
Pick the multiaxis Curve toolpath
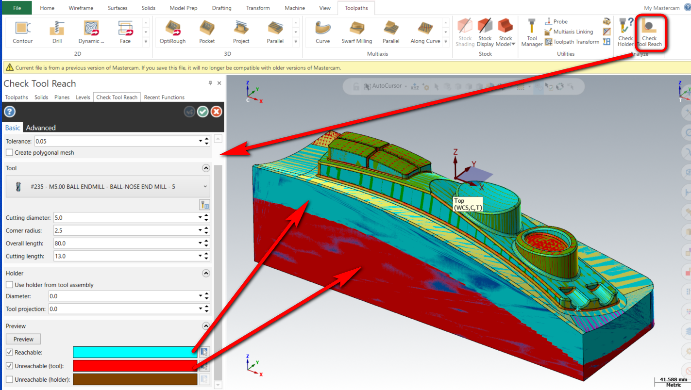(322, 32)
